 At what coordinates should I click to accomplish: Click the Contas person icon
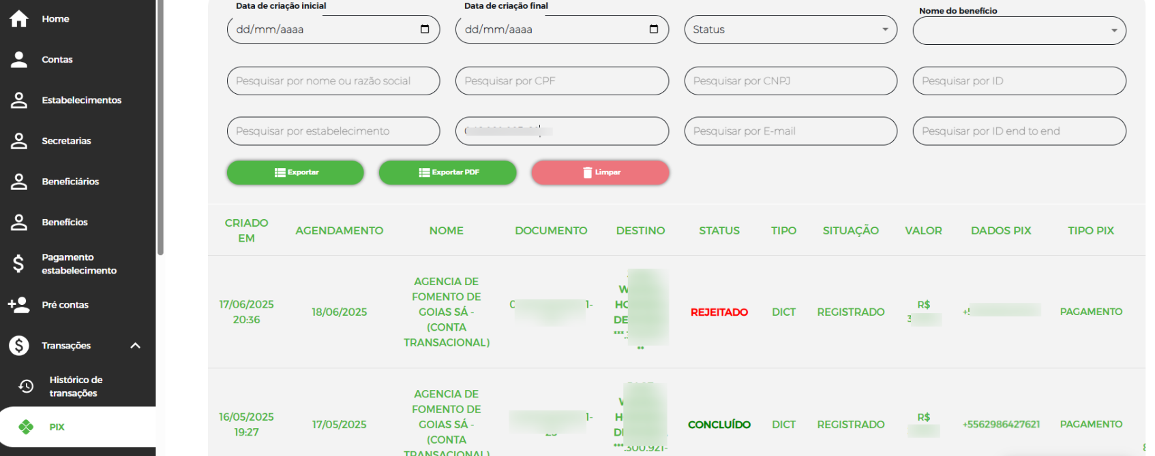coord(19,60)
